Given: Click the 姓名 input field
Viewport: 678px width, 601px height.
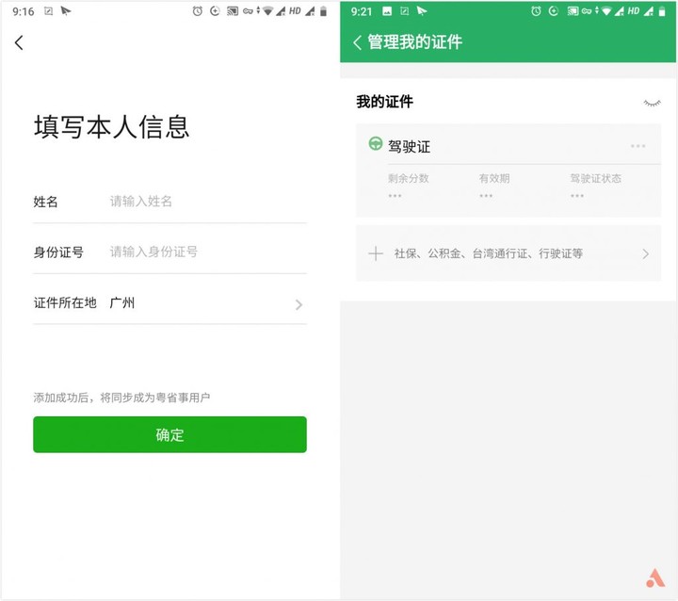Looking at the screenshot, I should coord(207,202).
